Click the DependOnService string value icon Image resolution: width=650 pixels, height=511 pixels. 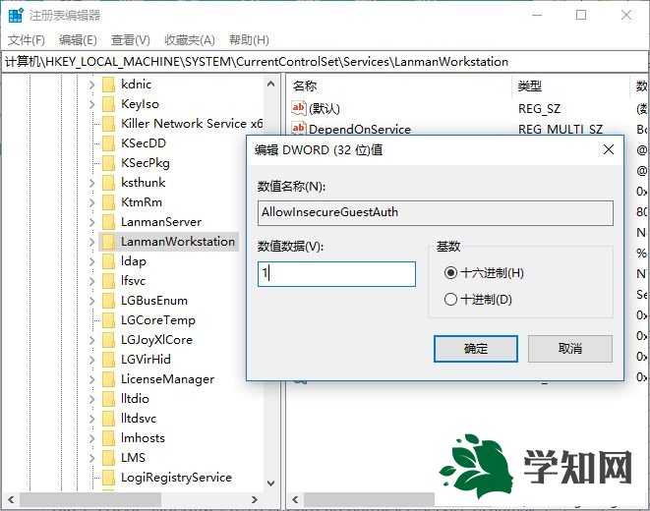coord(299,128)
